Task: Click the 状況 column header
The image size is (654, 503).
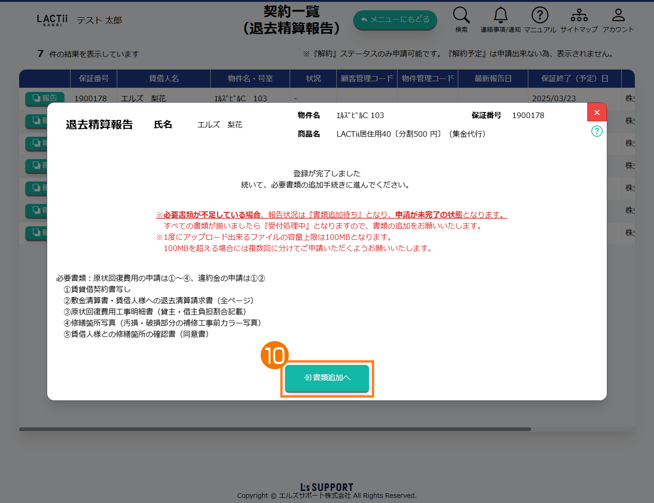Action: [313, 78]
